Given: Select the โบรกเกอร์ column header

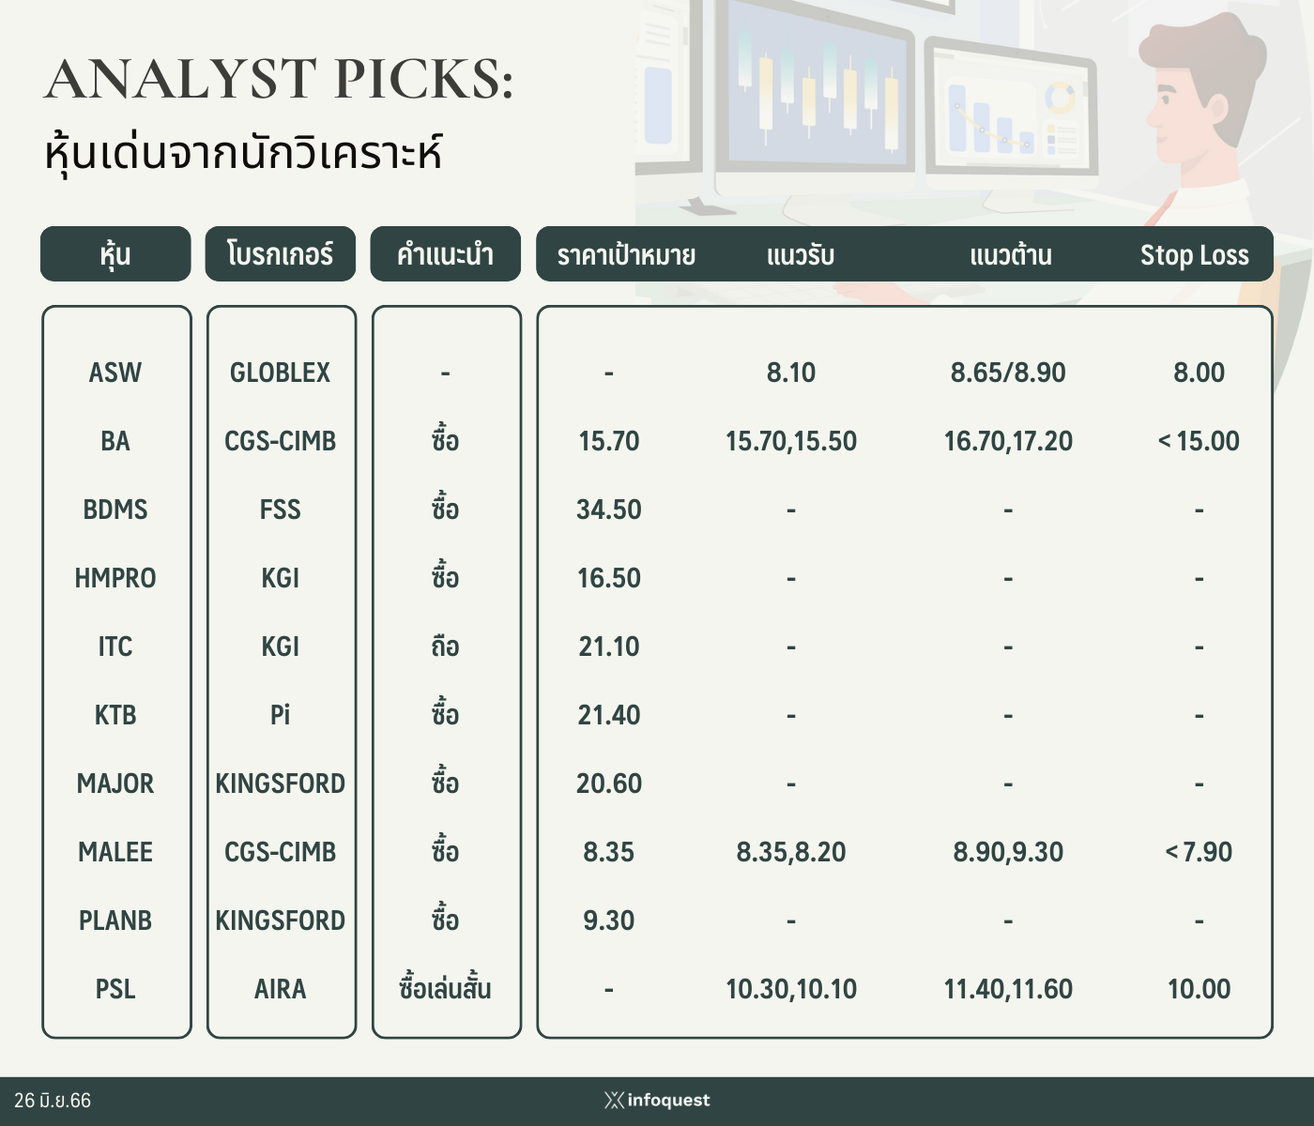Looking at the screenshot, I should pyautogui.click(x=281, y=253).
